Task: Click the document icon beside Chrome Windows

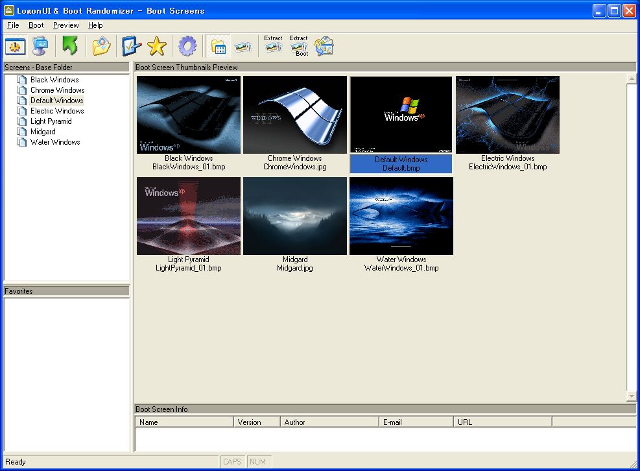Action: [21, 90]
